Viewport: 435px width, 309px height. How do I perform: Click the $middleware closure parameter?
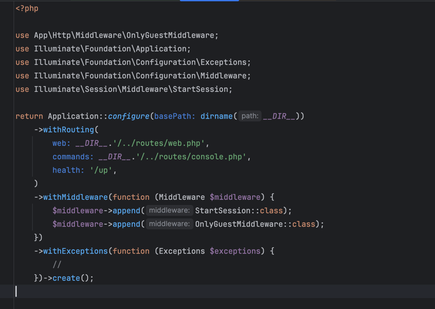pos(235,197)
